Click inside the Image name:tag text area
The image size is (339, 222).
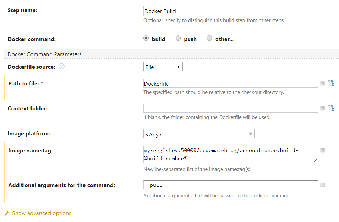[230, 154]
